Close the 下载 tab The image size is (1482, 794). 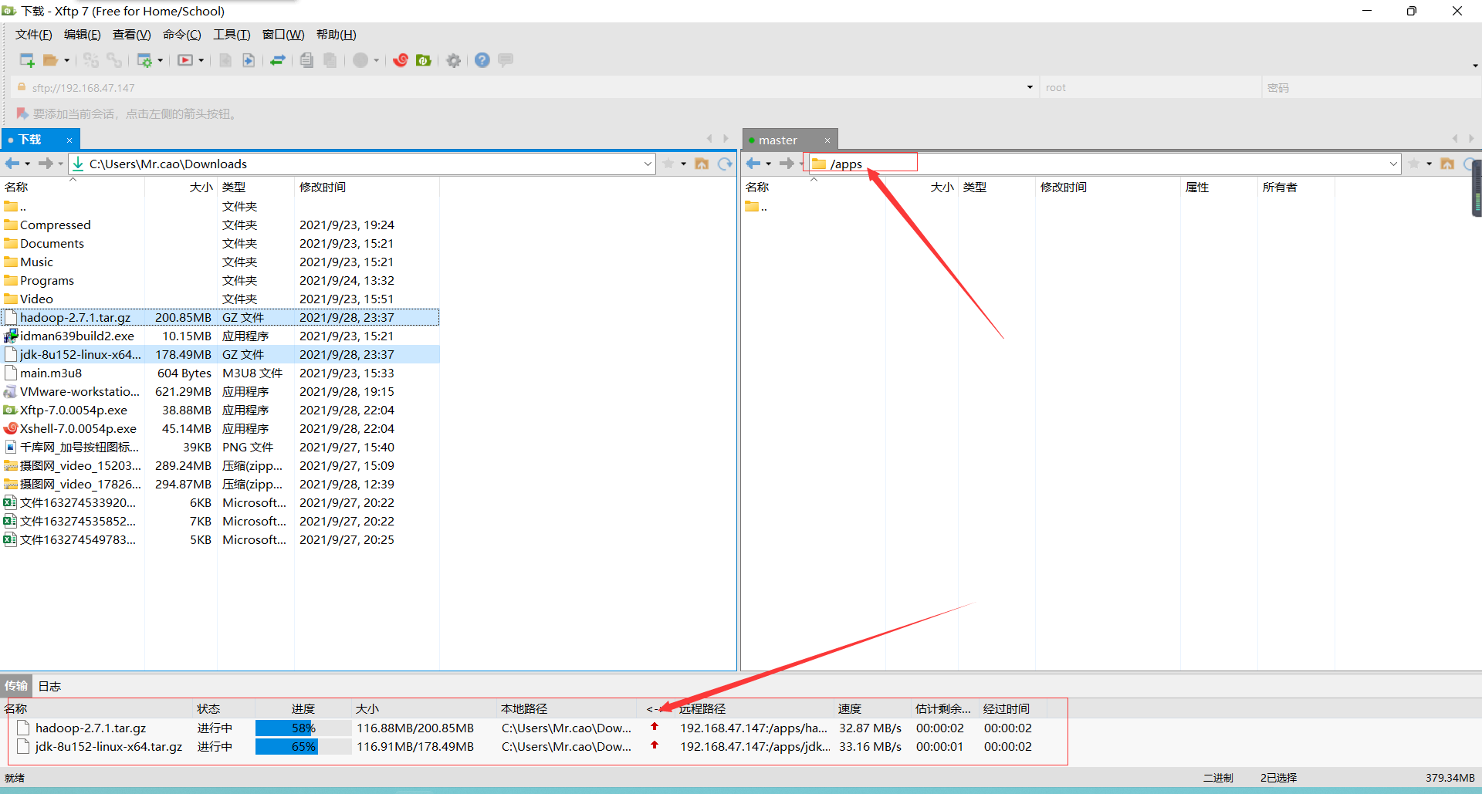(69, 140)
